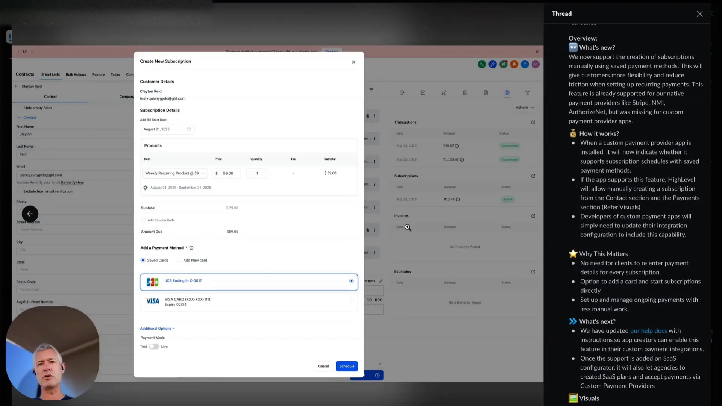Click the Price input showing 59.00
This screenshot has height=406, width=722.
[226, 173]
